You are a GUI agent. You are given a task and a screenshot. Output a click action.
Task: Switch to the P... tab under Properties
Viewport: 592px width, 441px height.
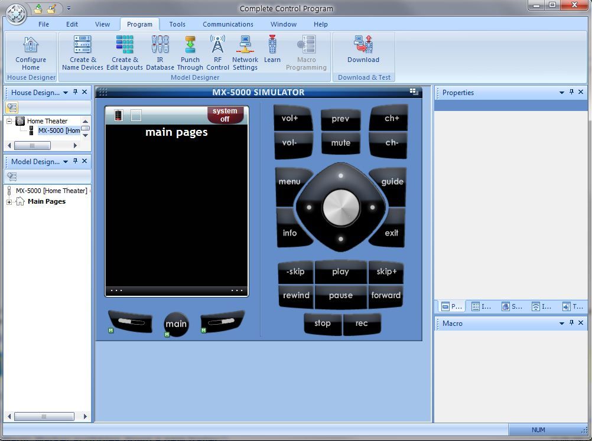453,306
